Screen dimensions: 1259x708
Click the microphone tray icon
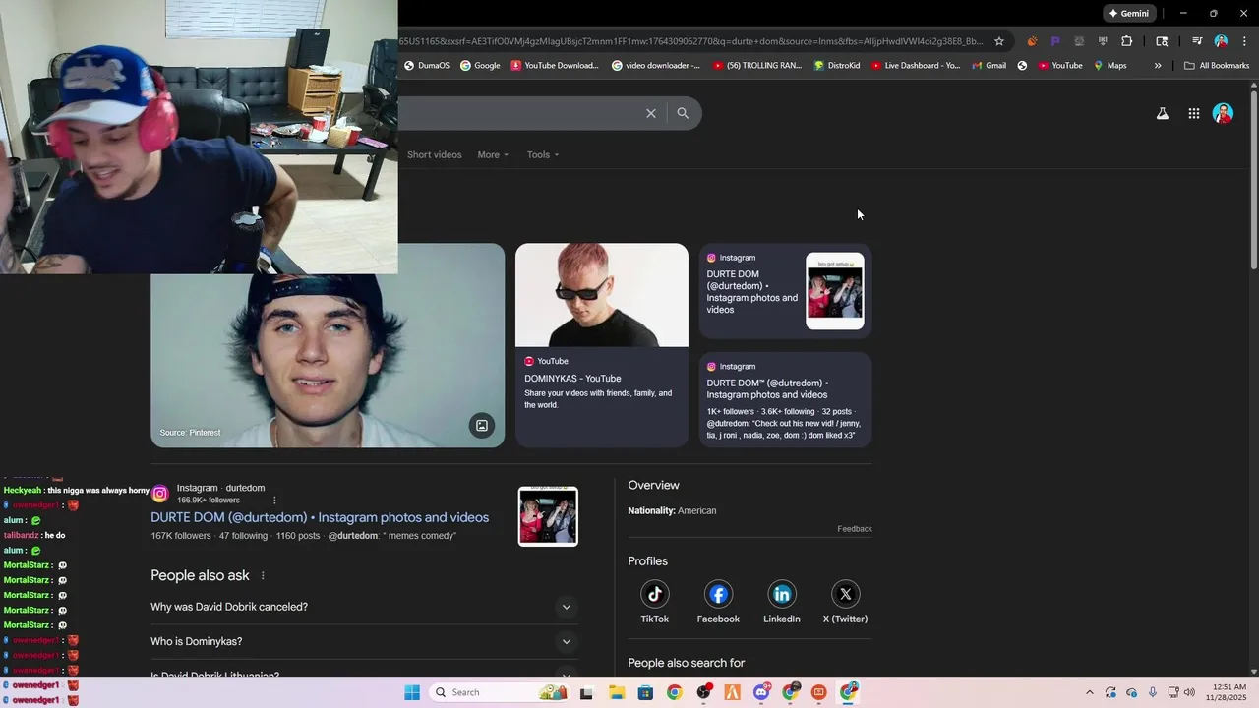pos(1152,692)
